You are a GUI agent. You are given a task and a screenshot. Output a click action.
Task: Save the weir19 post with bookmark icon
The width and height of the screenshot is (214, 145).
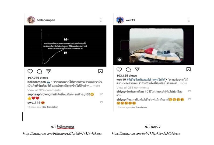[x=188, y=69]
